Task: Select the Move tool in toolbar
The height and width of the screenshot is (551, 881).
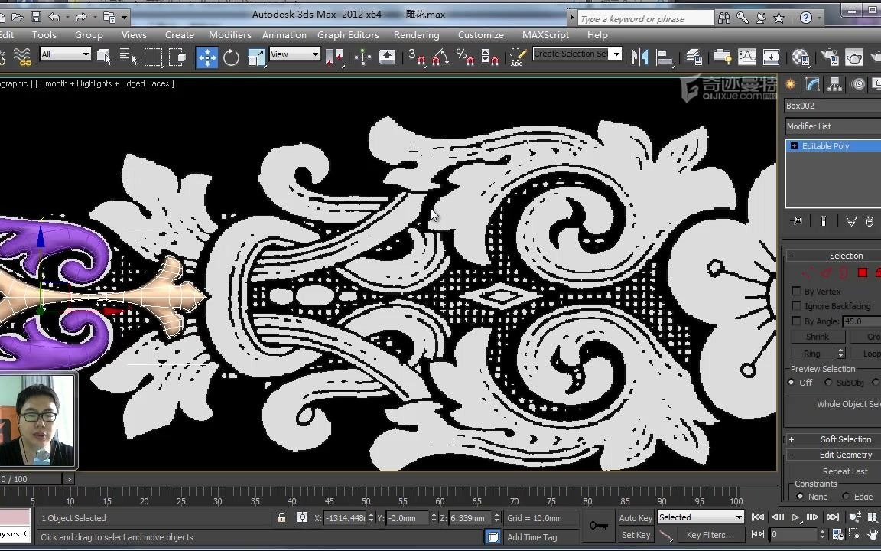Action: pyautogui.click(x=206, y=57)
